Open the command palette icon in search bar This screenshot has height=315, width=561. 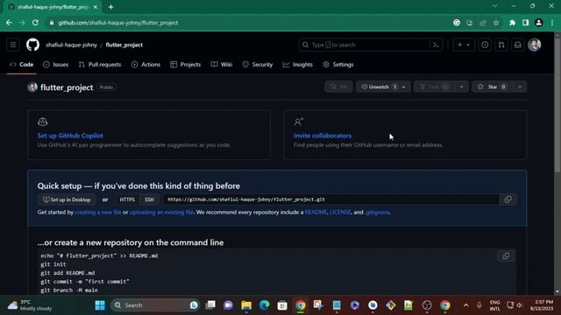coord(436,45)
